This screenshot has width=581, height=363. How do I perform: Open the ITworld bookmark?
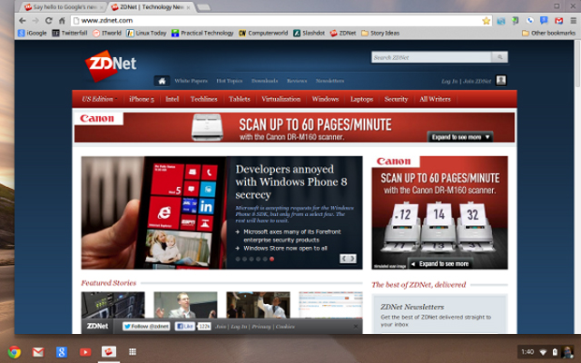107,33
